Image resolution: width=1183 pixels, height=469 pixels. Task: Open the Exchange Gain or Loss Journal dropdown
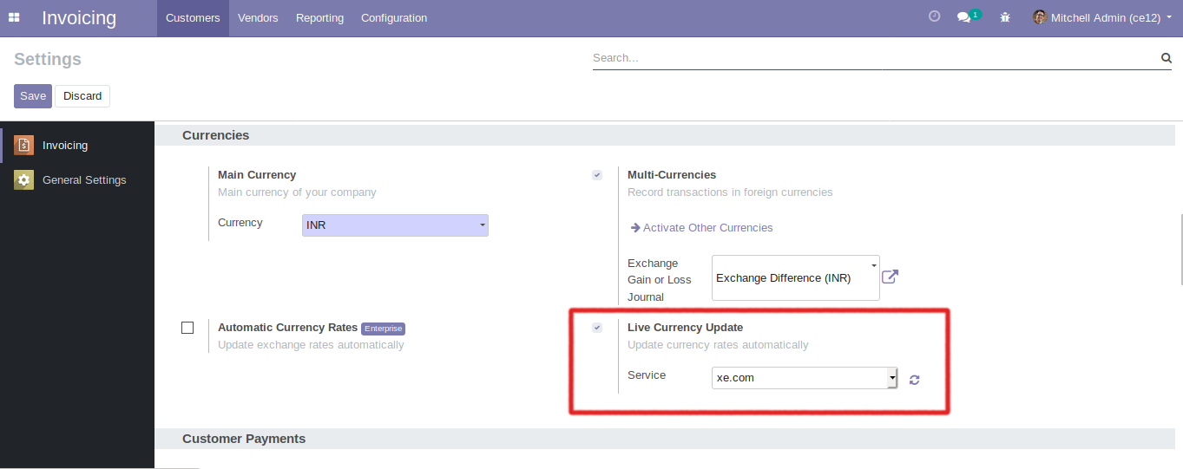coord(796,277)
